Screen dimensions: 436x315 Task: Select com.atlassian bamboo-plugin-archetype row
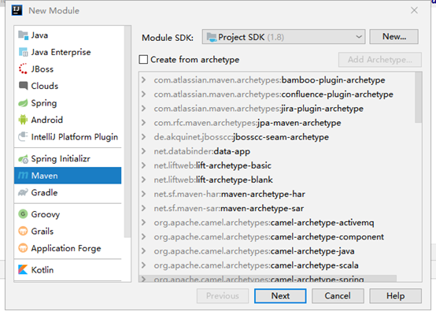coord(269,80)
